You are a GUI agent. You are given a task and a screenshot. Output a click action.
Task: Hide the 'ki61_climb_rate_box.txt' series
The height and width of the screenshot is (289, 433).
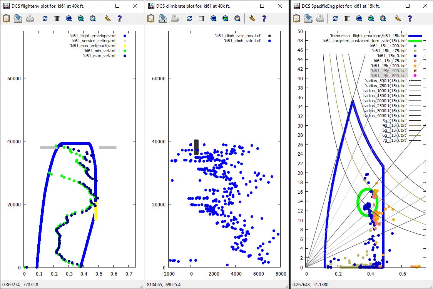pyautogui.click(x=237, y=36)
